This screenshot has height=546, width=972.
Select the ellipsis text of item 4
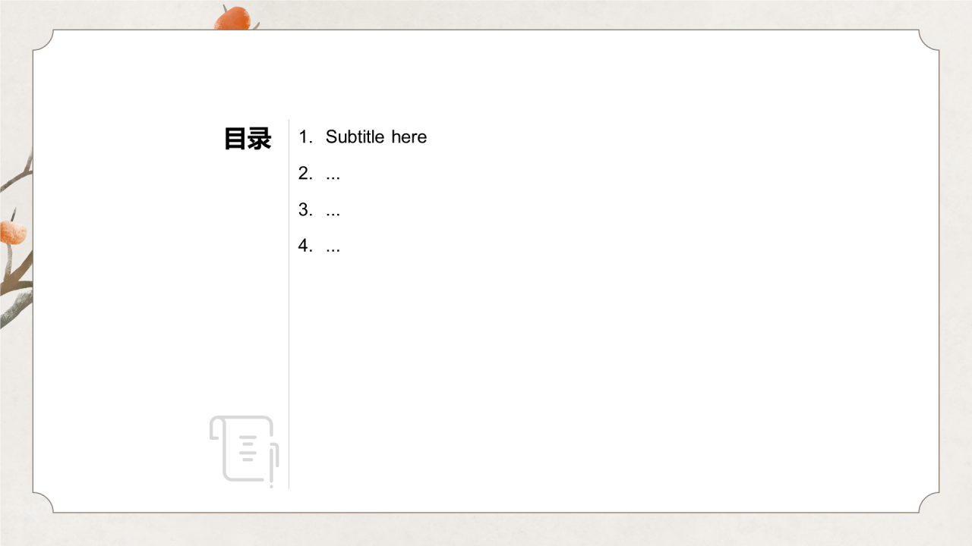tap(333, 248)
